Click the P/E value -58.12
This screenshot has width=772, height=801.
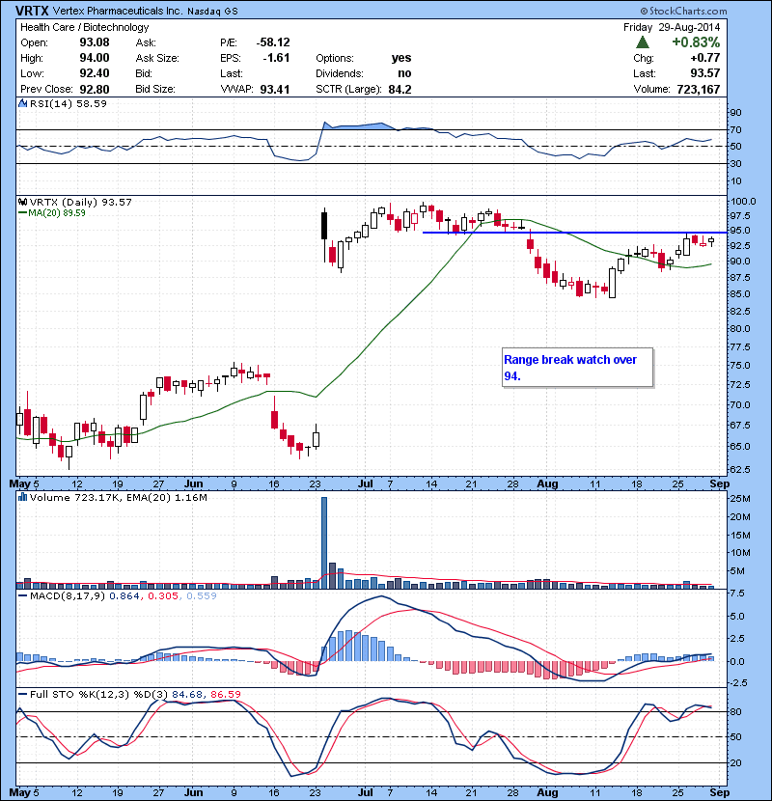[x=273, y=42]
